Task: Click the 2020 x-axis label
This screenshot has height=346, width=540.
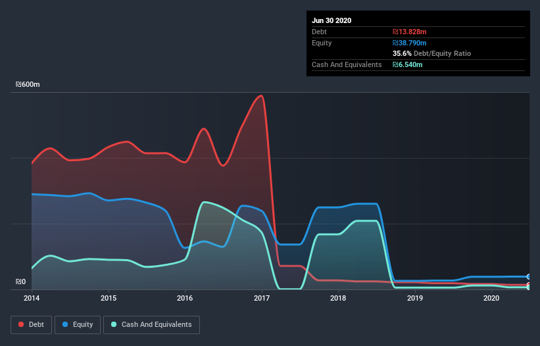Action: (491, 298)
